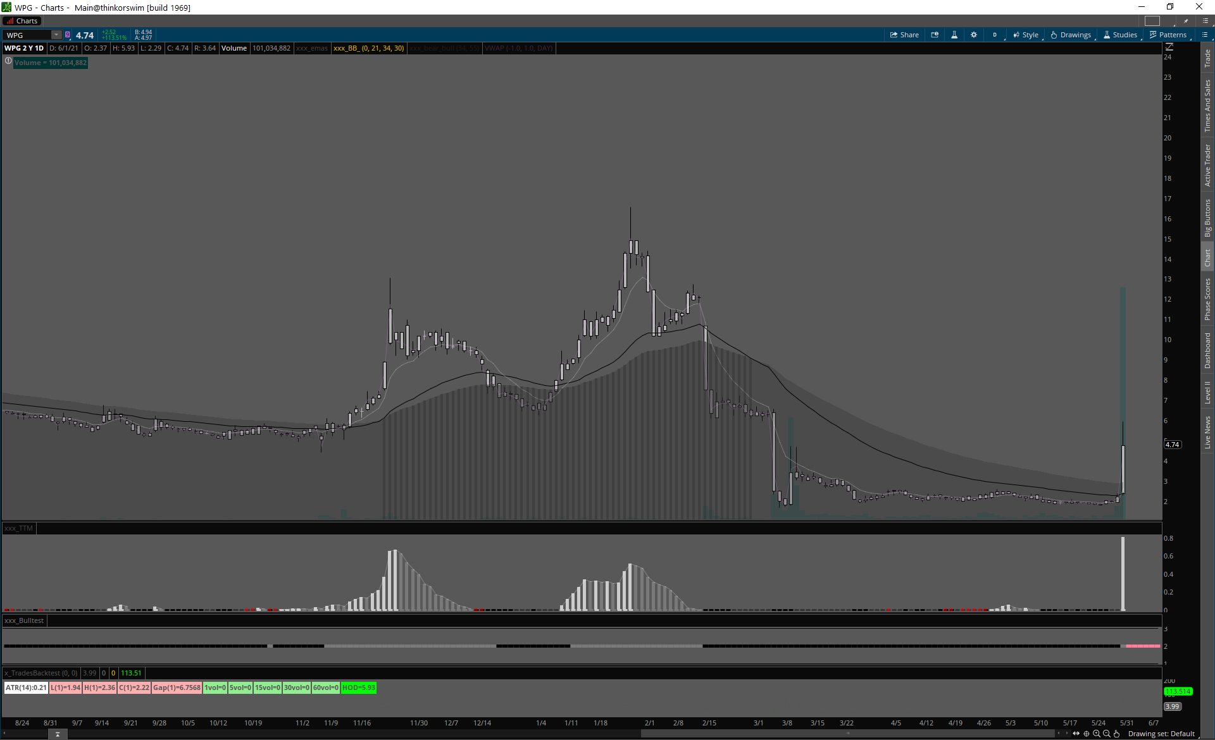
Task: Open the flask analysis tool icon
Action: pyautogui.click(x=954, y=35)
